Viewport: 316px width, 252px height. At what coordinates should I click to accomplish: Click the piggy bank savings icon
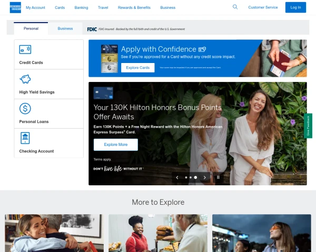(x=25, y=79)
